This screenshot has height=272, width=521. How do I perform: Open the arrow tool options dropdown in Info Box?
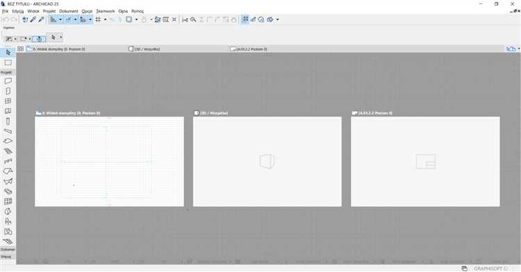point(60,37)
